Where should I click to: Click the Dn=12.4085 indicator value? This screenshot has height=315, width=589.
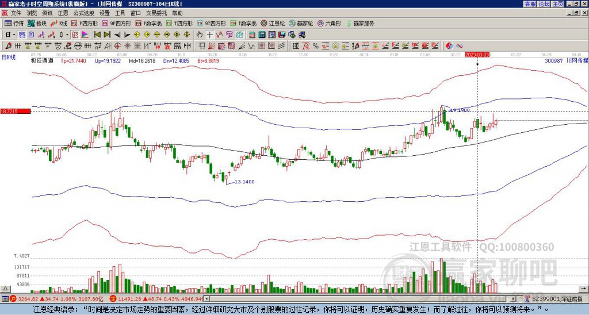177,60
